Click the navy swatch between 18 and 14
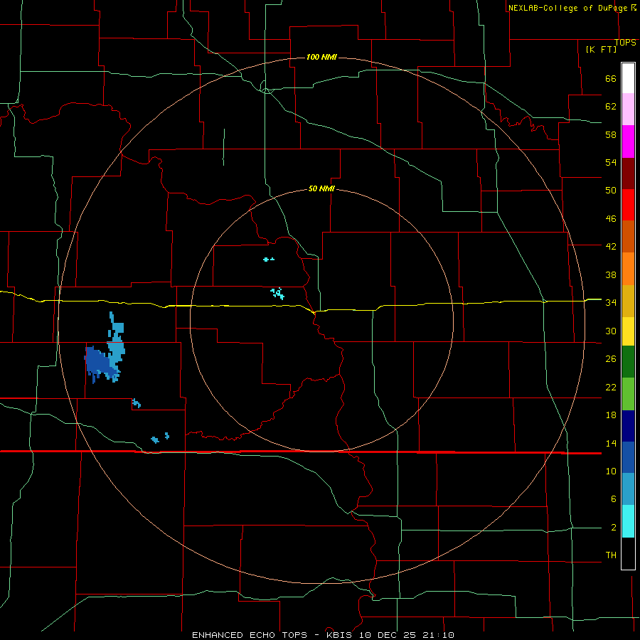 628,426
